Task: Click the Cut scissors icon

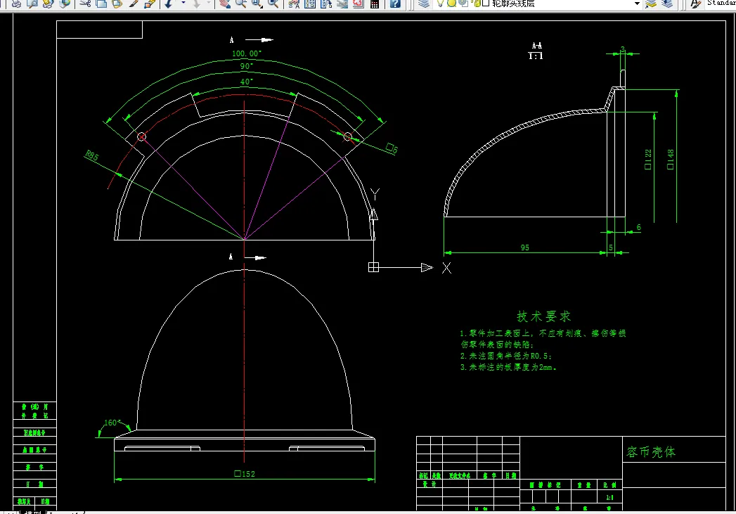Action: coord(85,4)
